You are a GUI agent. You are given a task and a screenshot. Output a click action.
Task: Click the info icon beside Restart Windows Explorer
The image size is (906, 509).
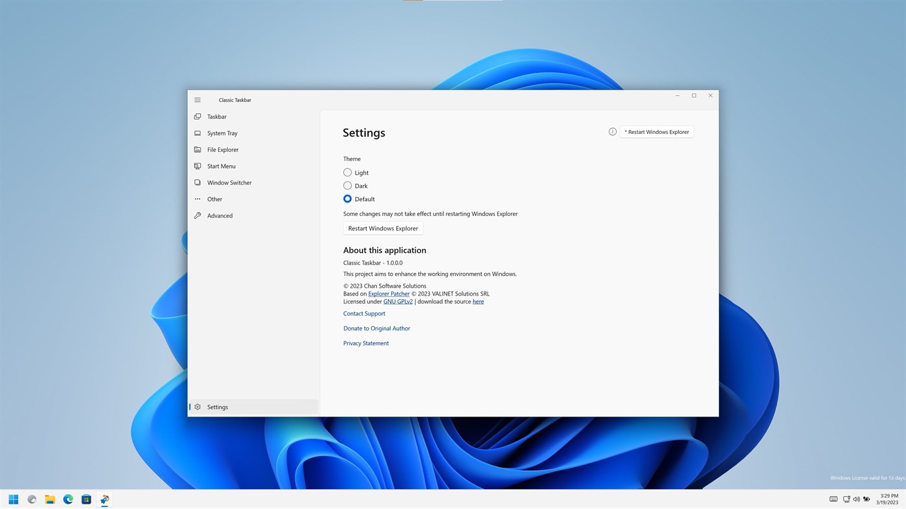[611, 131]
